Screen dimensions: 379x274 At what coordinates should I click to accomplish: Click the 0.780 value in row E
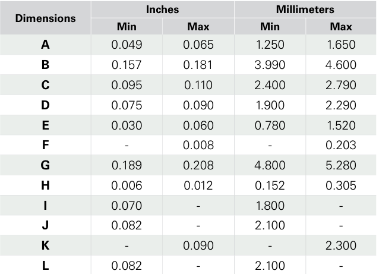(270, 125)
